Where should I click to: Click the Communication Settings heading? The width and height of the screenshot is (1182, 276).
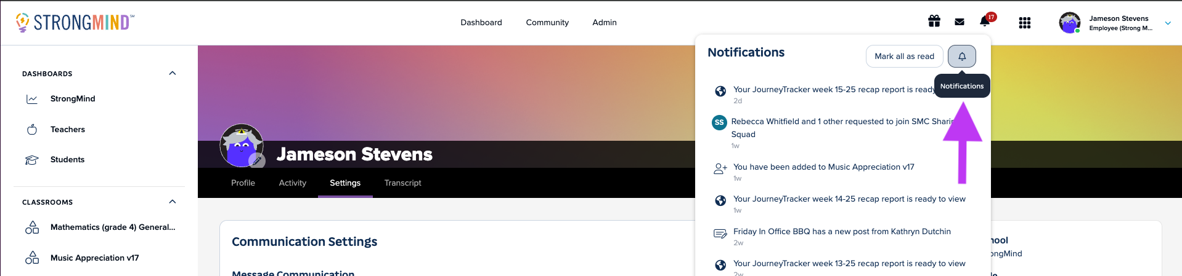tap(304, 242)
